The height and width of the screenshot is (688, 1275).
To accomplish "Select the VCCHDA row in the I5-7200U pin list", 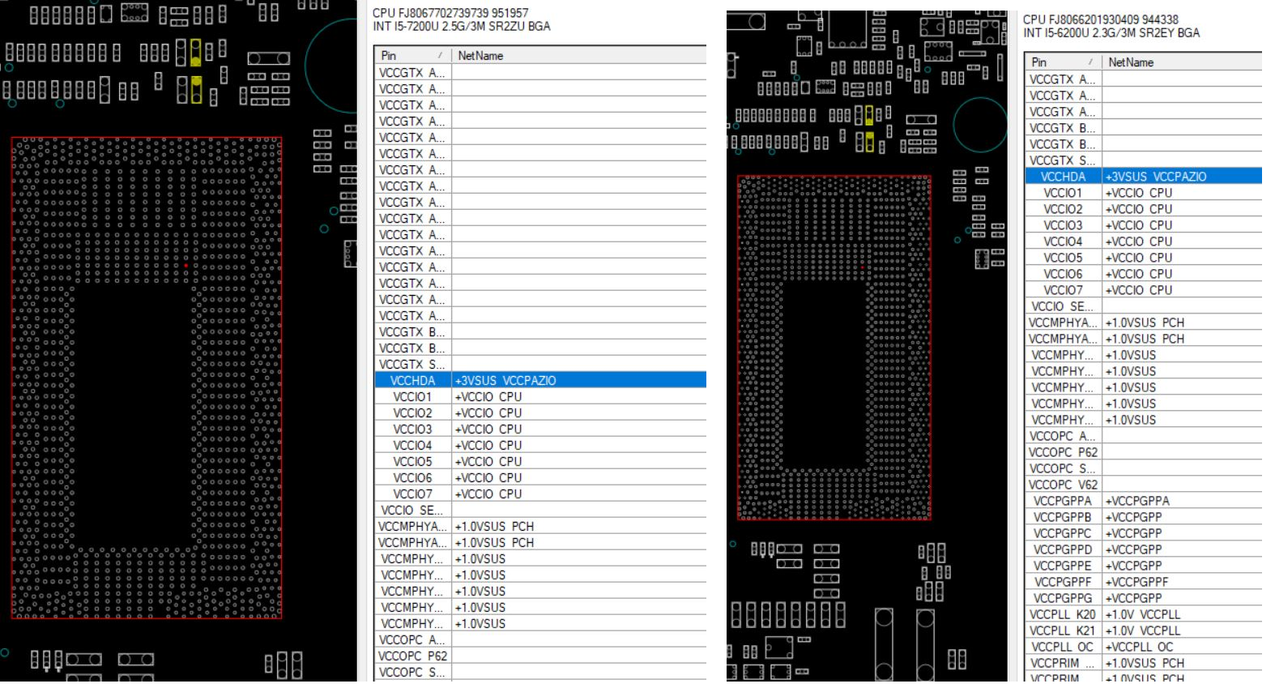I will tap(412, 380).
